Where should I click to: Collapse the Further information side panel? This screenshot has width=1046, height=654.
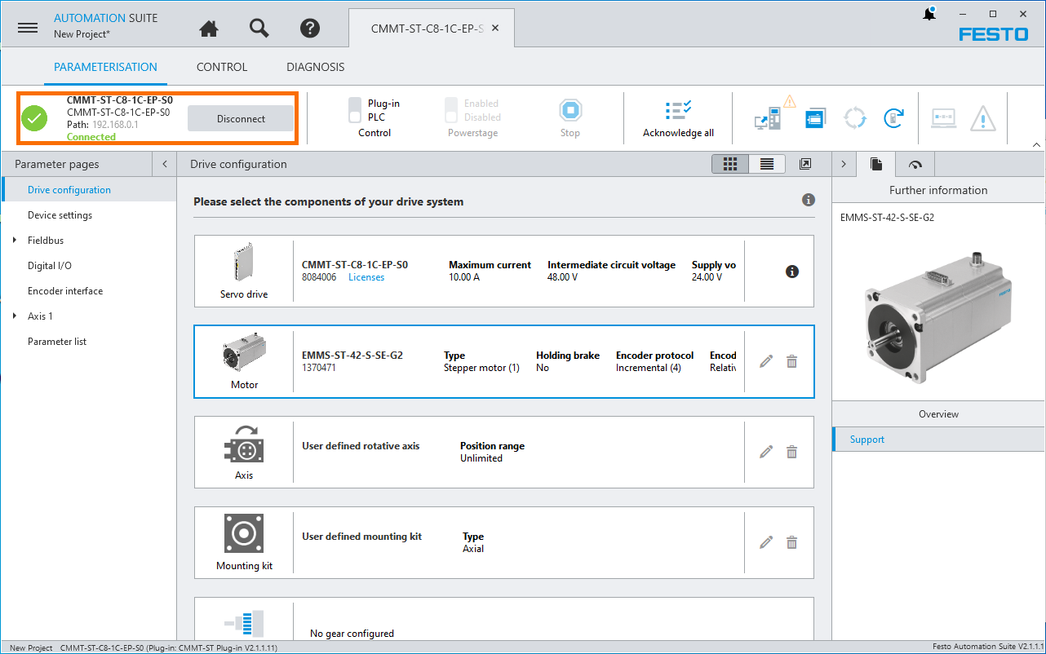click(844, 164)
